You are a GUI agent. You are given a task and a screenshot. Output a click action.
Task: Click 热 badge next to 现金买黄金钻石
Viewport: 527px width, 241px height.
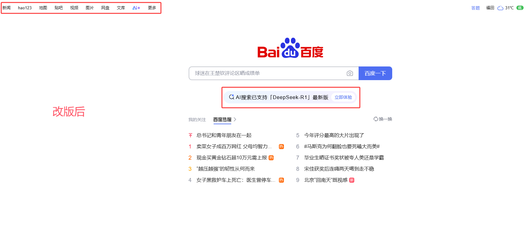point(271,158)
